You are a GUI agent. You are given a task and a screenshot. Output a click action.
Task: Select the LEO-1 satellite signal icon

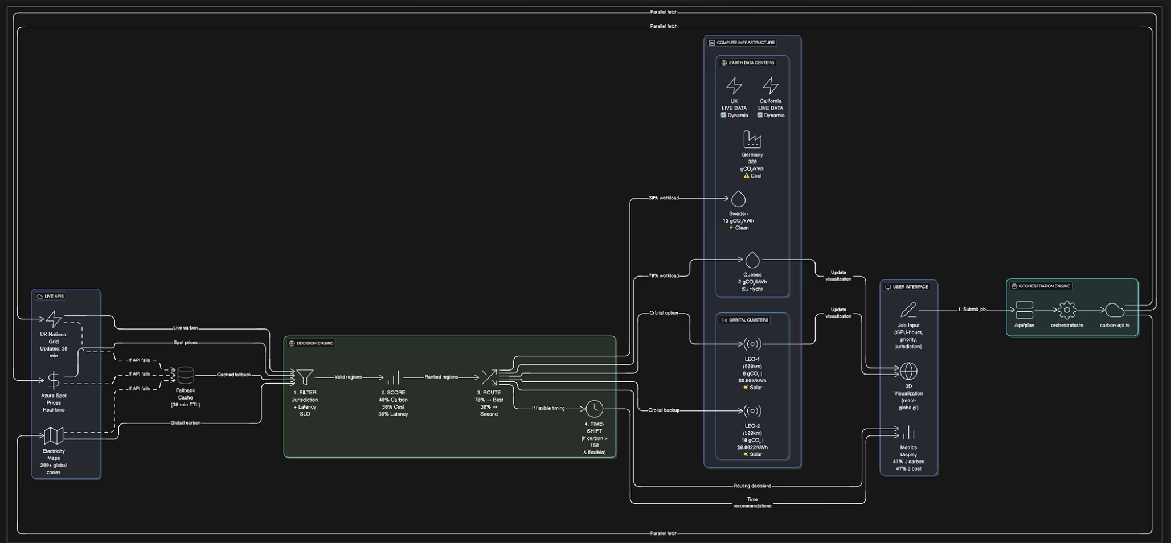[x=752, y=344]
